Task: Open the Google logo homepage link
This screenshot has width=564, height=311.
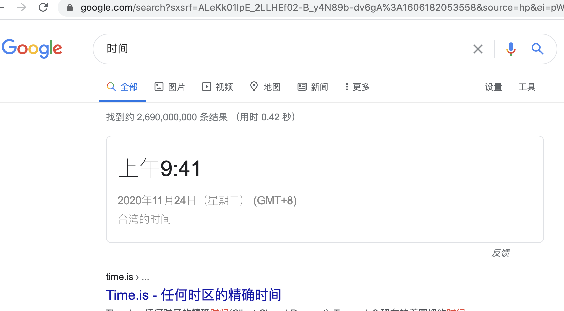Action: point(32,49)
